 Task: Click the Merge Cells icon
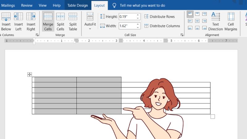click(48, 21)
